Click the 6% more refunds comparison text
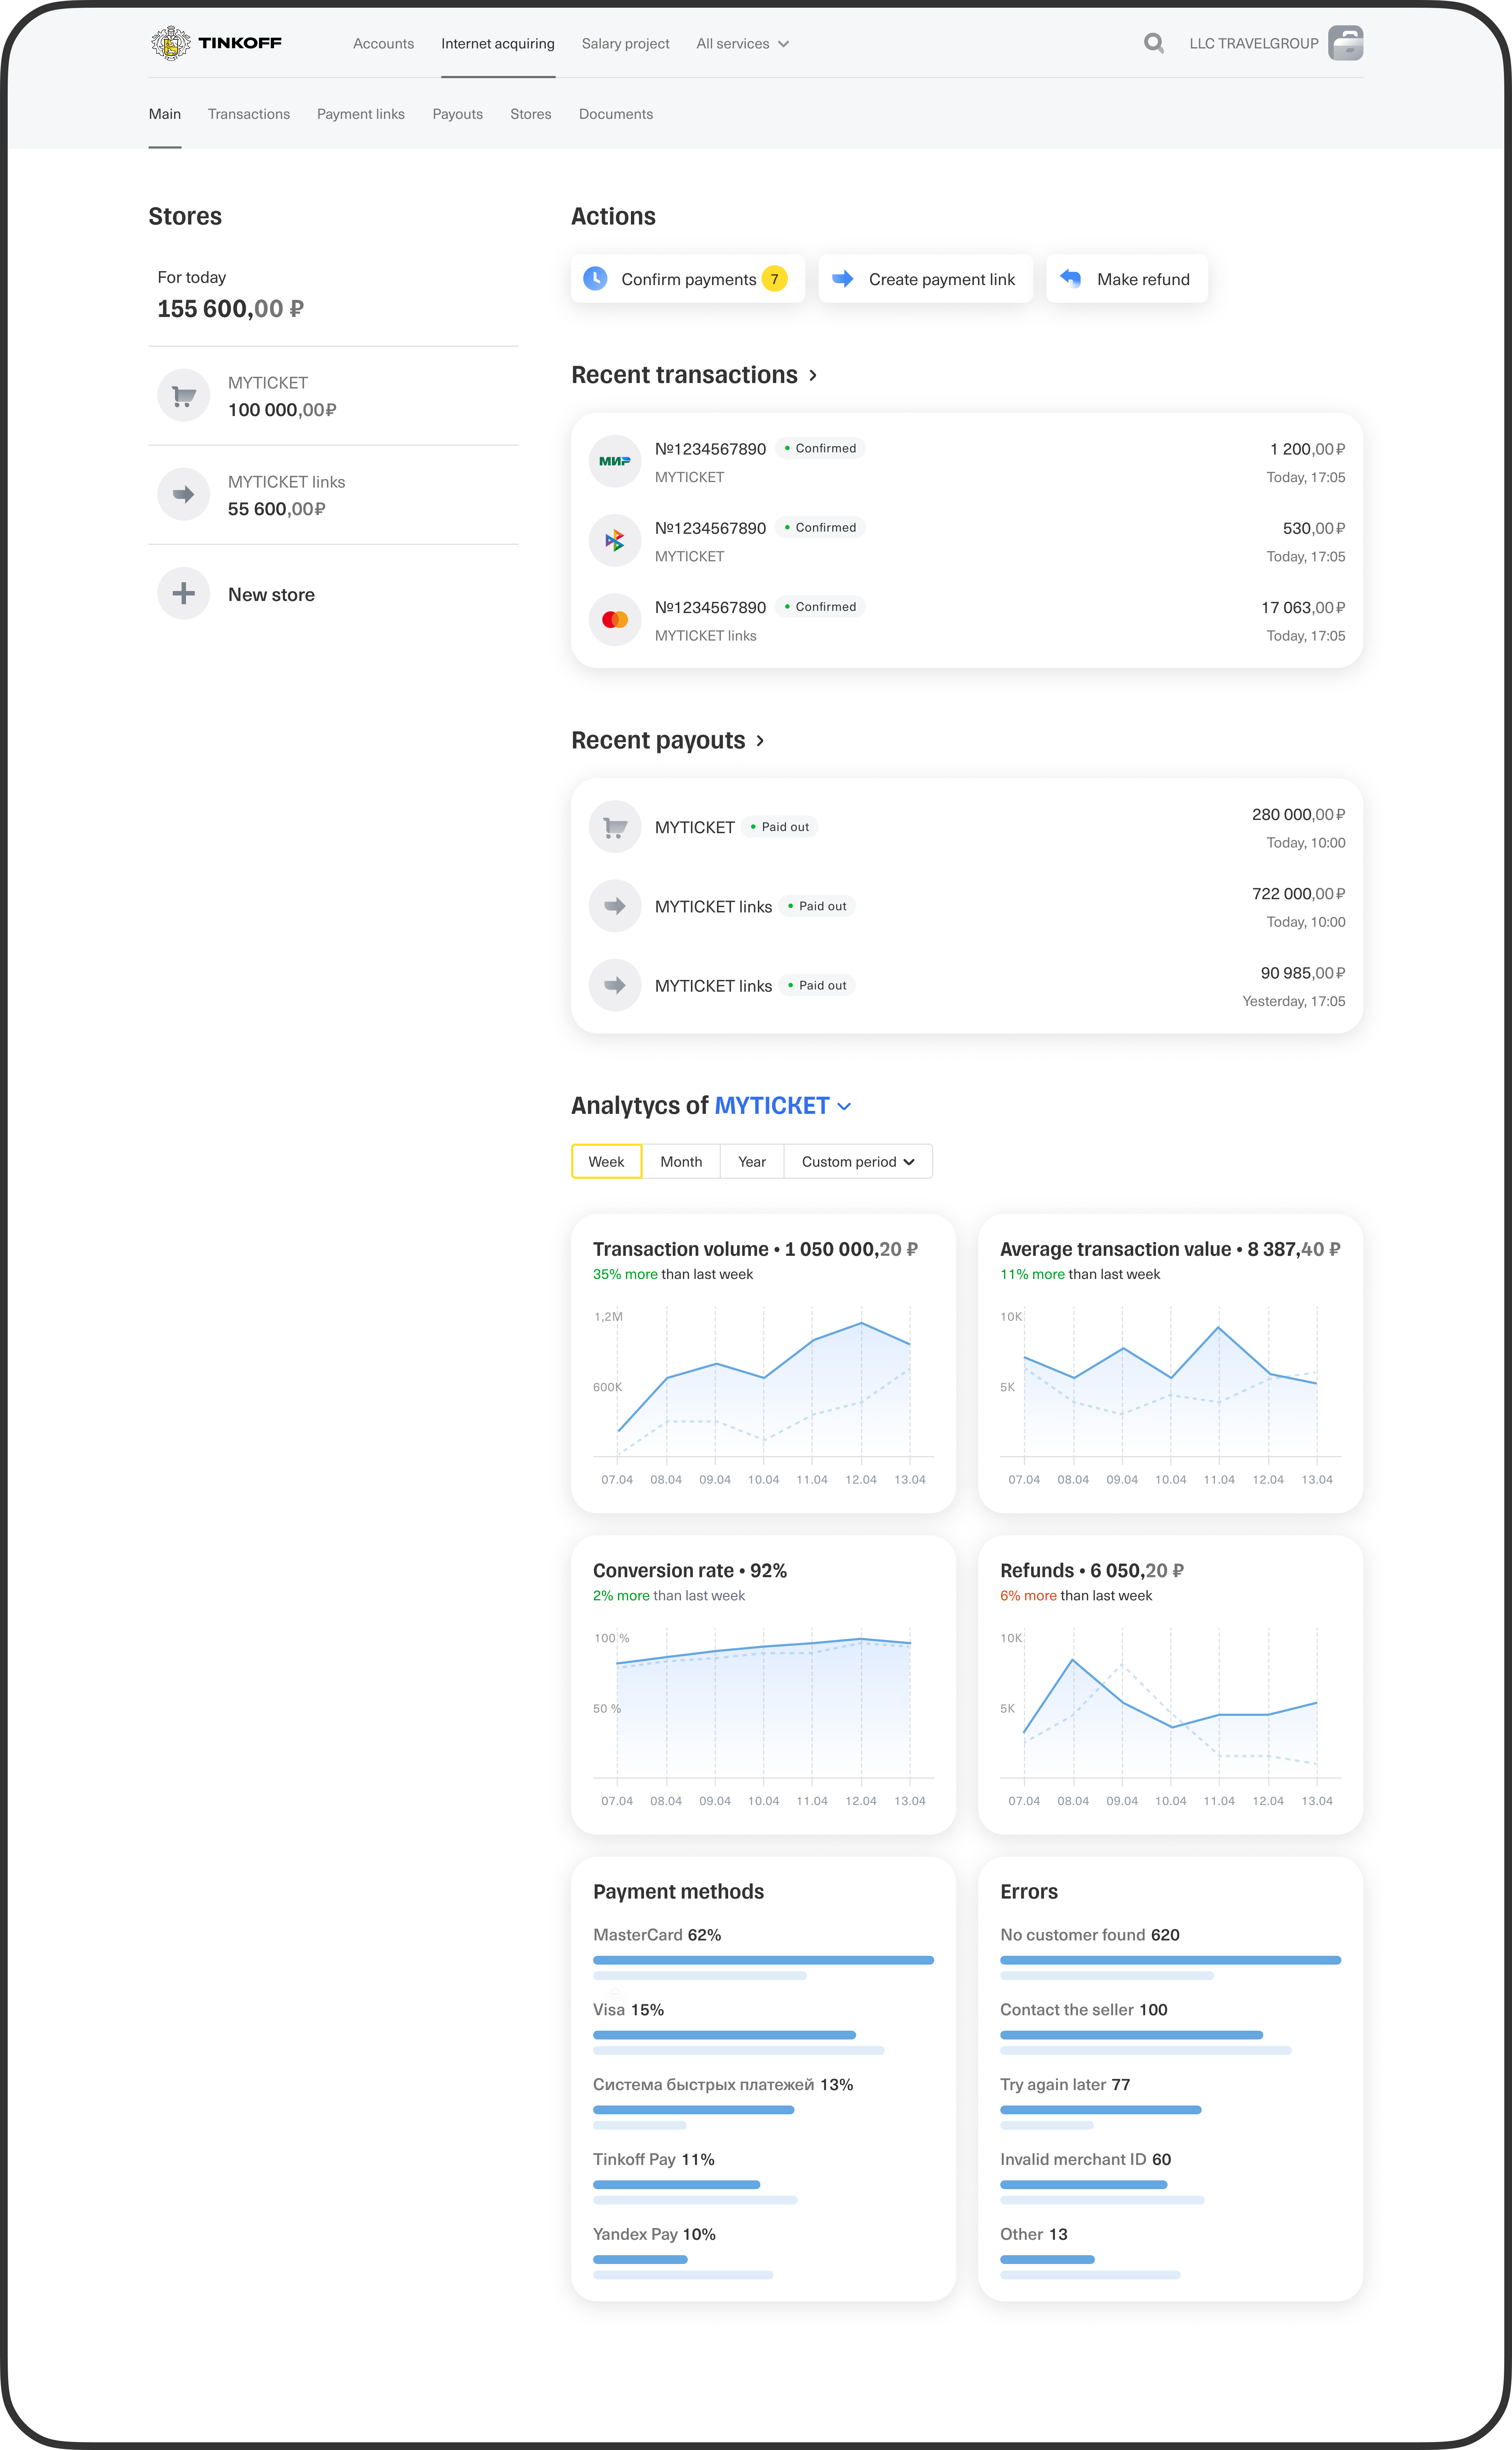This screenshot has width=1512, height=2450. [1076, 1595]
